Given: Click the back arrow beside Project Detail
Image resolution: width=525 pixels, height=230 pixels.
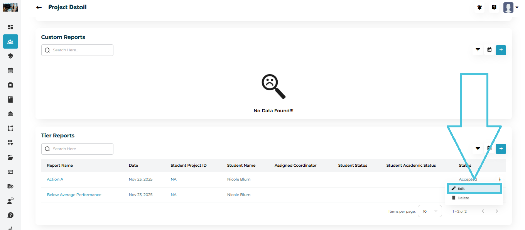Looking at the screenshot, I should coord(39,7).
